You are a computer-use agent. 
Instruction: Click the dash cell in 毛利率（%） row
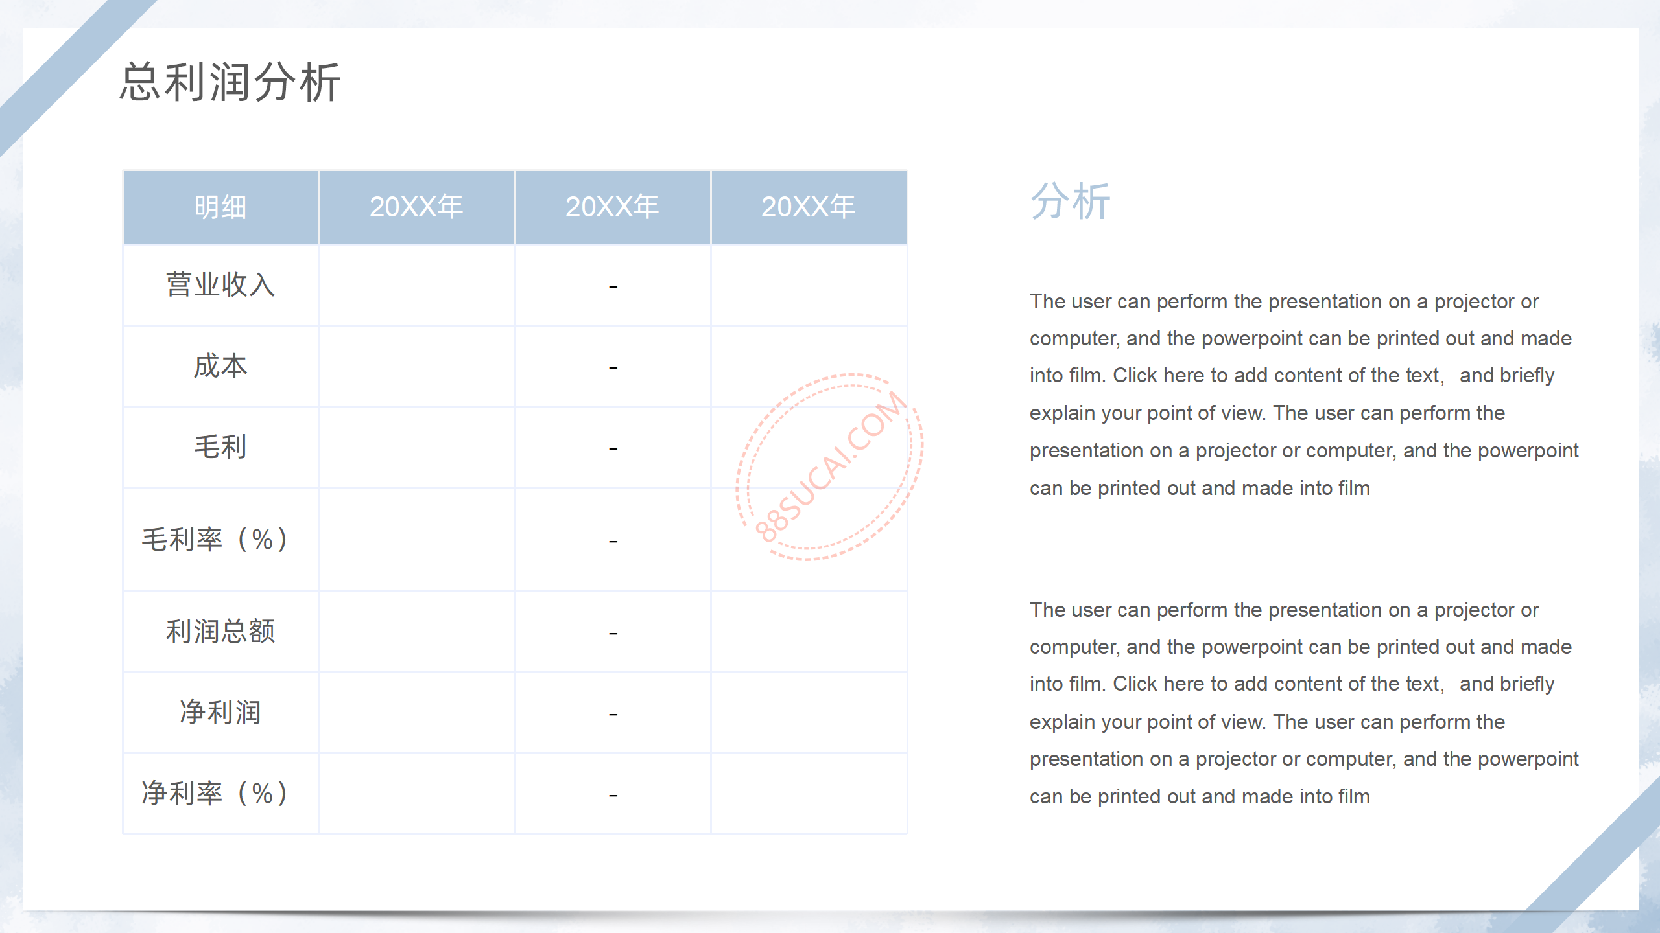coord(613,539)
